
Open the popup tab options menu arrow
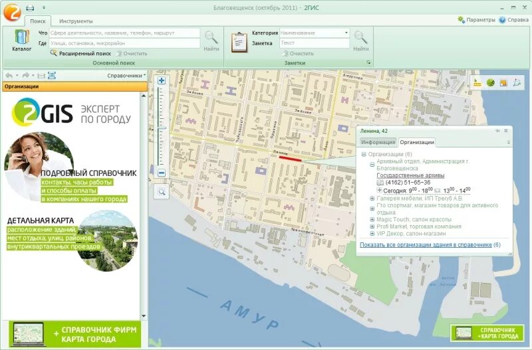pyautogui.click(x=508, y=142)
